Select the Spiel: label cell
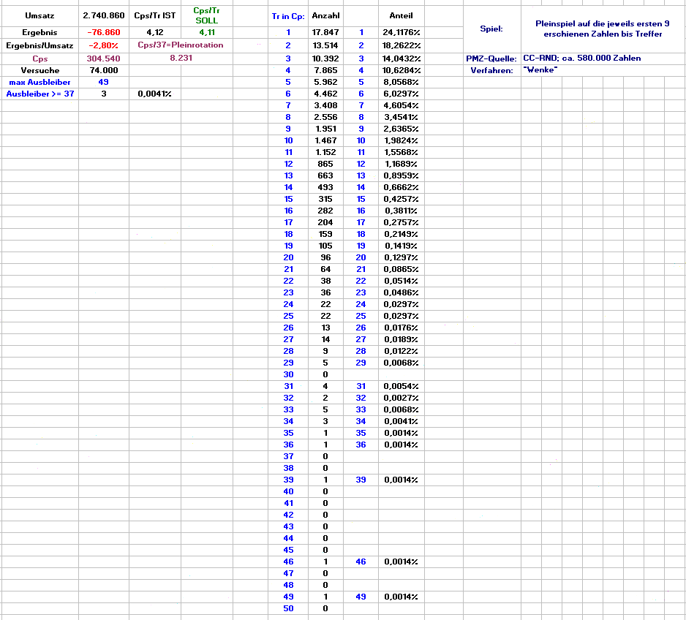 [x=491, y=29]
